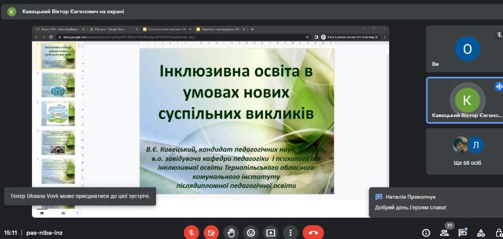
Task: Open host controls lock icon
Action: pos(499,233)
